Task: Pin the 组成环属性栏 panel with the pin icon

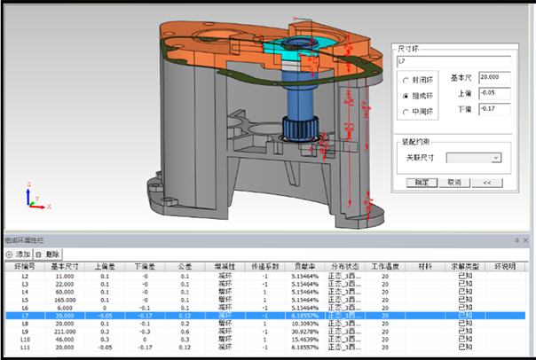Action: 516,240
